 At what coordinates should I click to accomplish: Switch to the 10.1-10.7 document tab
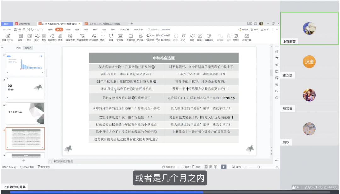(104, 23)
